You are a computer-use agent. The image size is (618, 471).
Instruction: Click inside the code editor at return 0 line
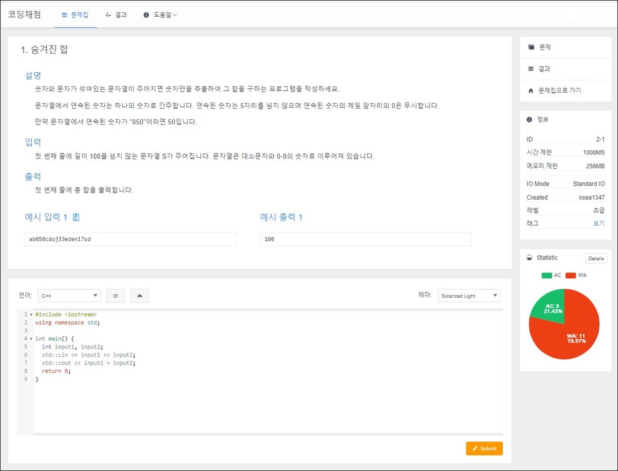56,371
